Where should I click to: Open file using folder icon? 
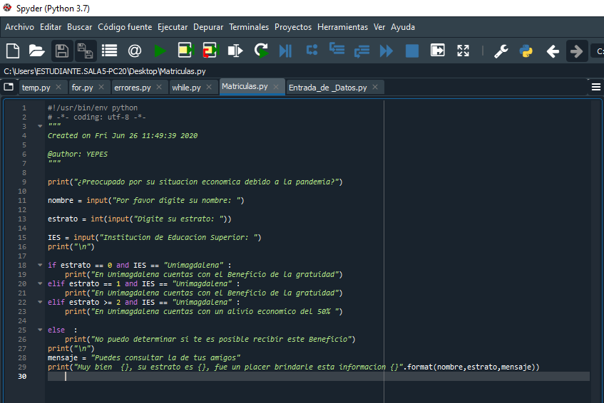tap(36, 51)
